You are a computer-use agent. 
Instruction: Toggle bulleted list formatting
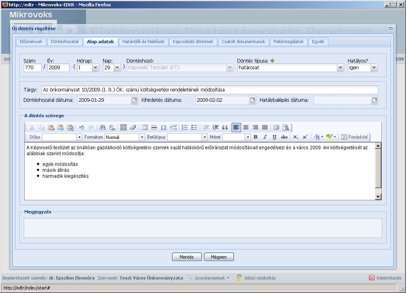coord(194,127)
